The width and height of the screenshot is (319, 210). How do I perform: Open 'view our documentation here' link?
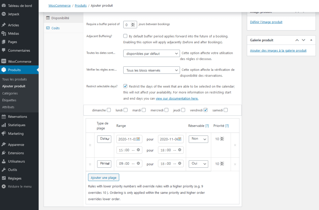(x=177, y=99)
